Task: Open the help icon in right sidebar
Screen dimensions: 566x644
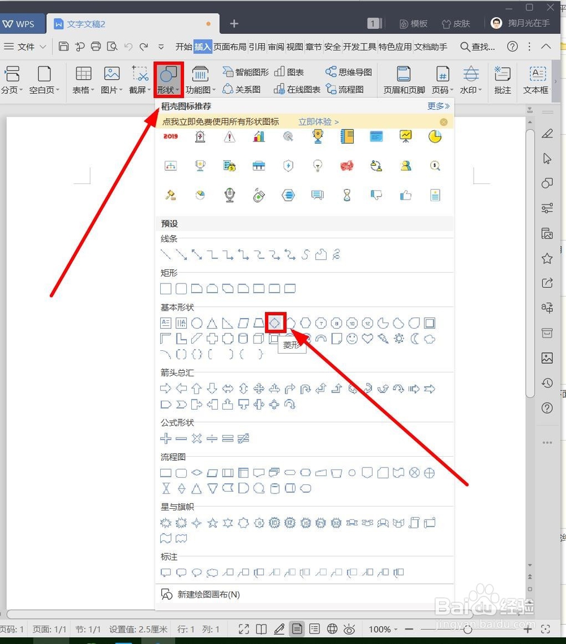Action: [x=547, y=408]
